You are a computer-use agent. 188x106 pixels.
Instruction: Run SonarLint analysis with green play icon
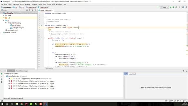coord(1,74)
